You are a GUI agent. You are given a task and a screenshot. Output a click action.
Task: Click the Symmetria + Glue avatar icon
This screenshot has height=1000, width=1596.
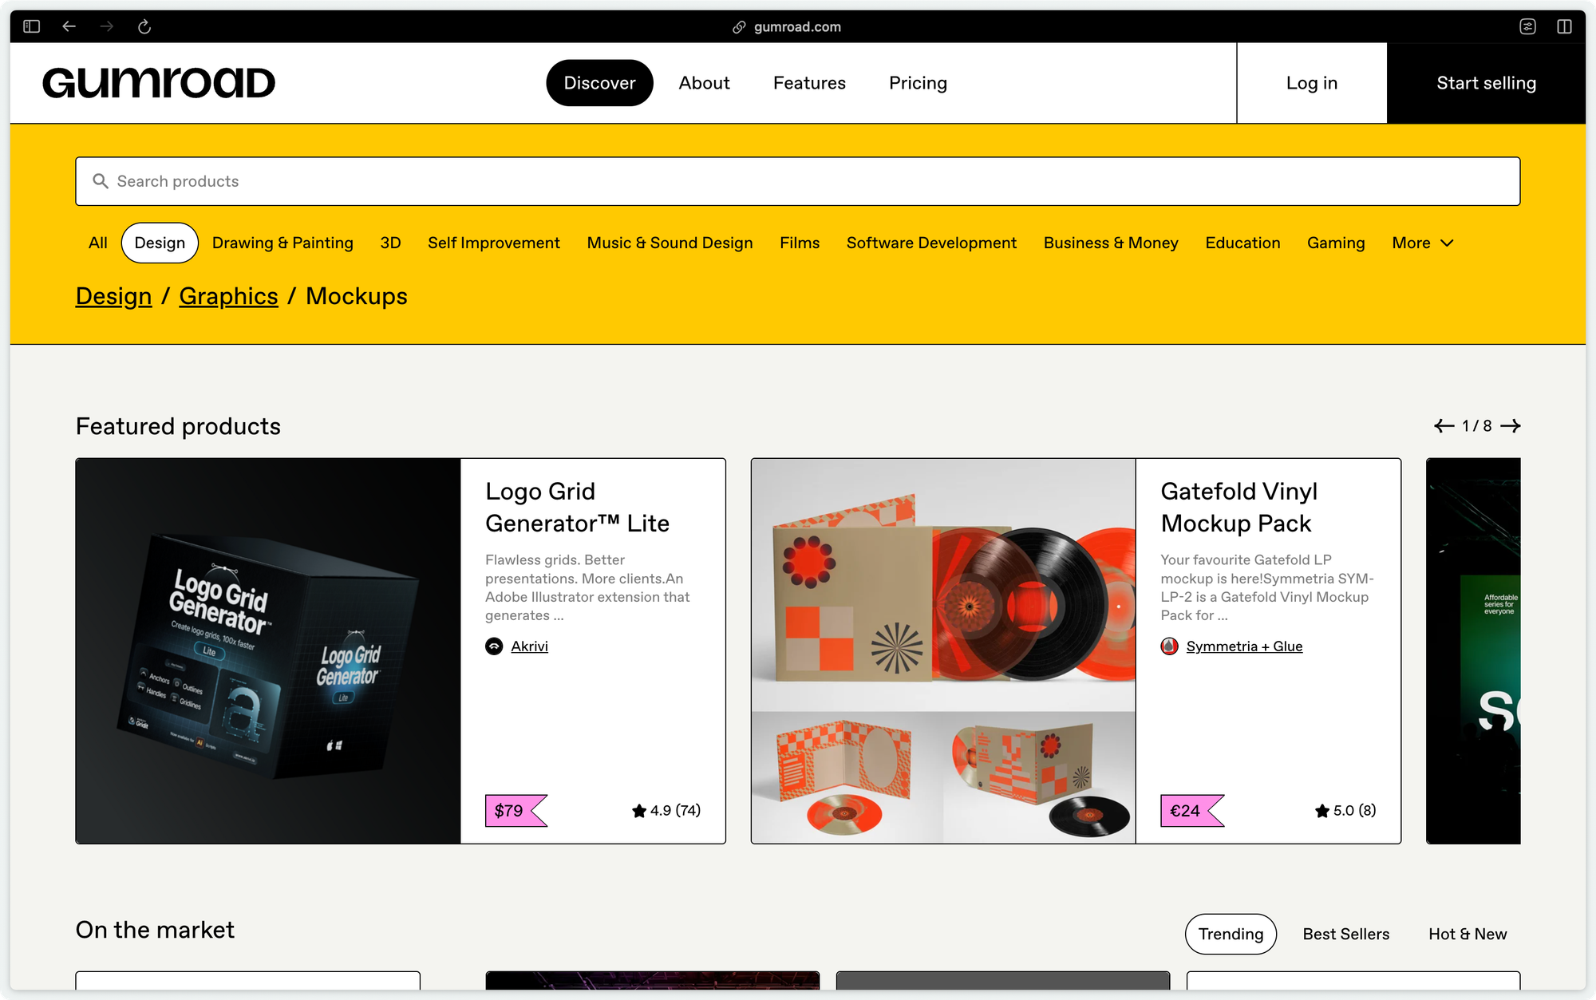click(1169, 646)
